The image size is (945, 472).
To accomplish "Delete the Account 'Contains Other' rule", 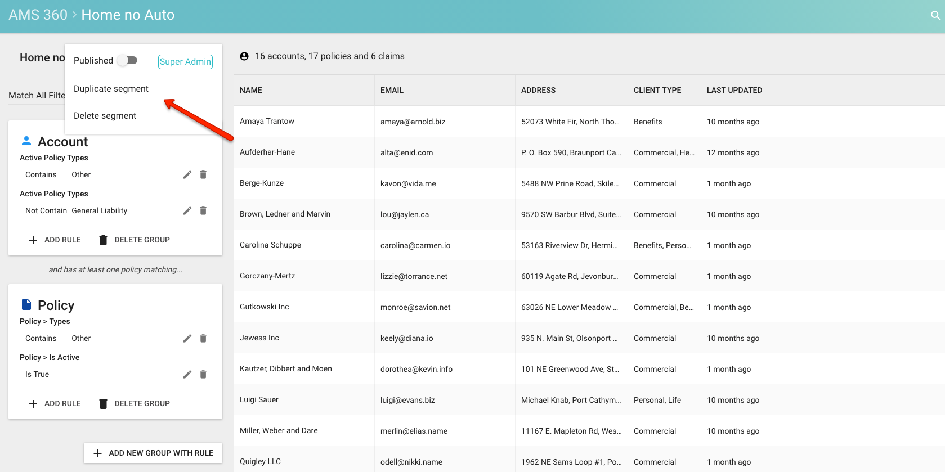I will (203, 175).
